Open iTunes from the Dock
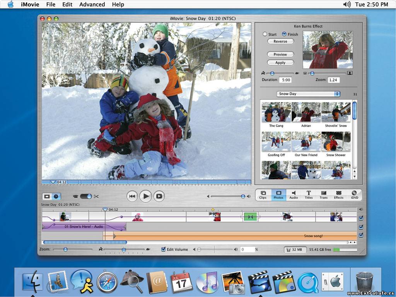 (207, 282)
